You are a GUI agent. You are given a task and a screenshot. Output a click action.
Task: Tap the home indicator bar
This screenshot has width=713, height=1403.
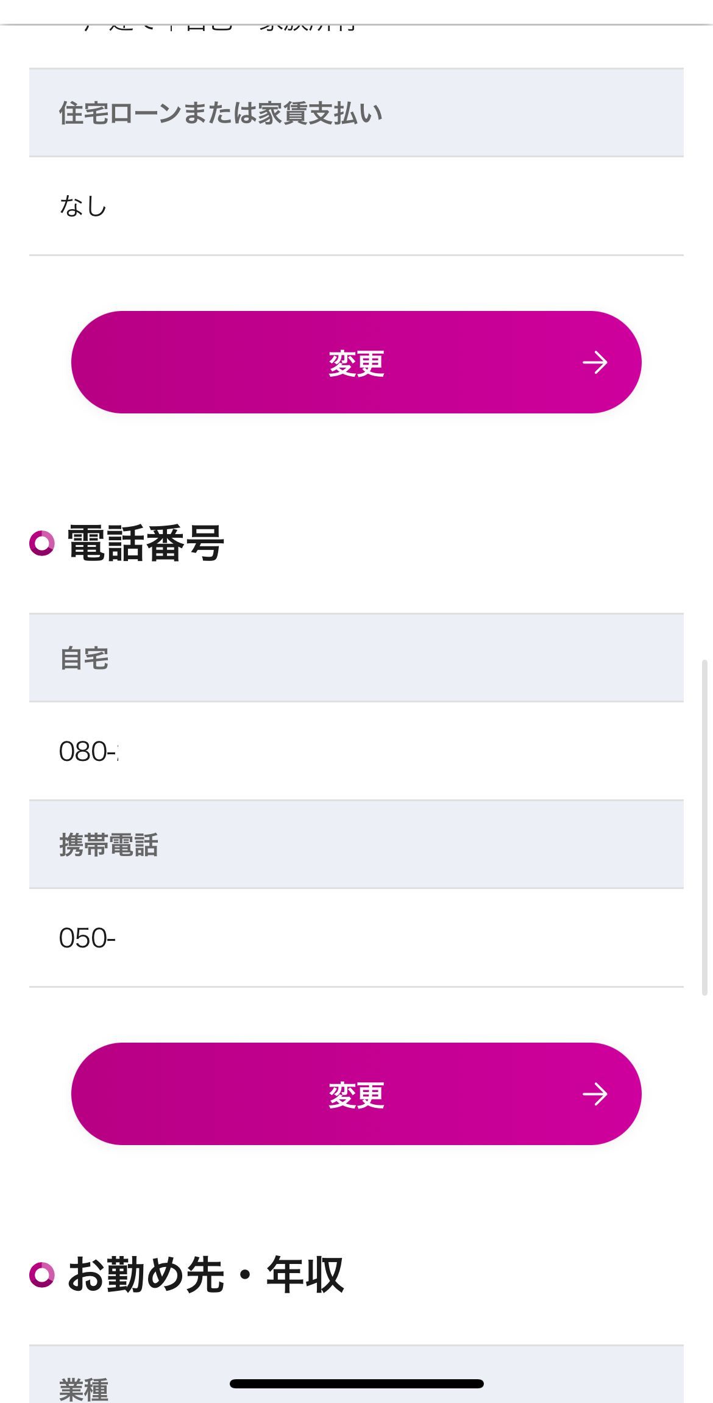[x=357, y=1383]
